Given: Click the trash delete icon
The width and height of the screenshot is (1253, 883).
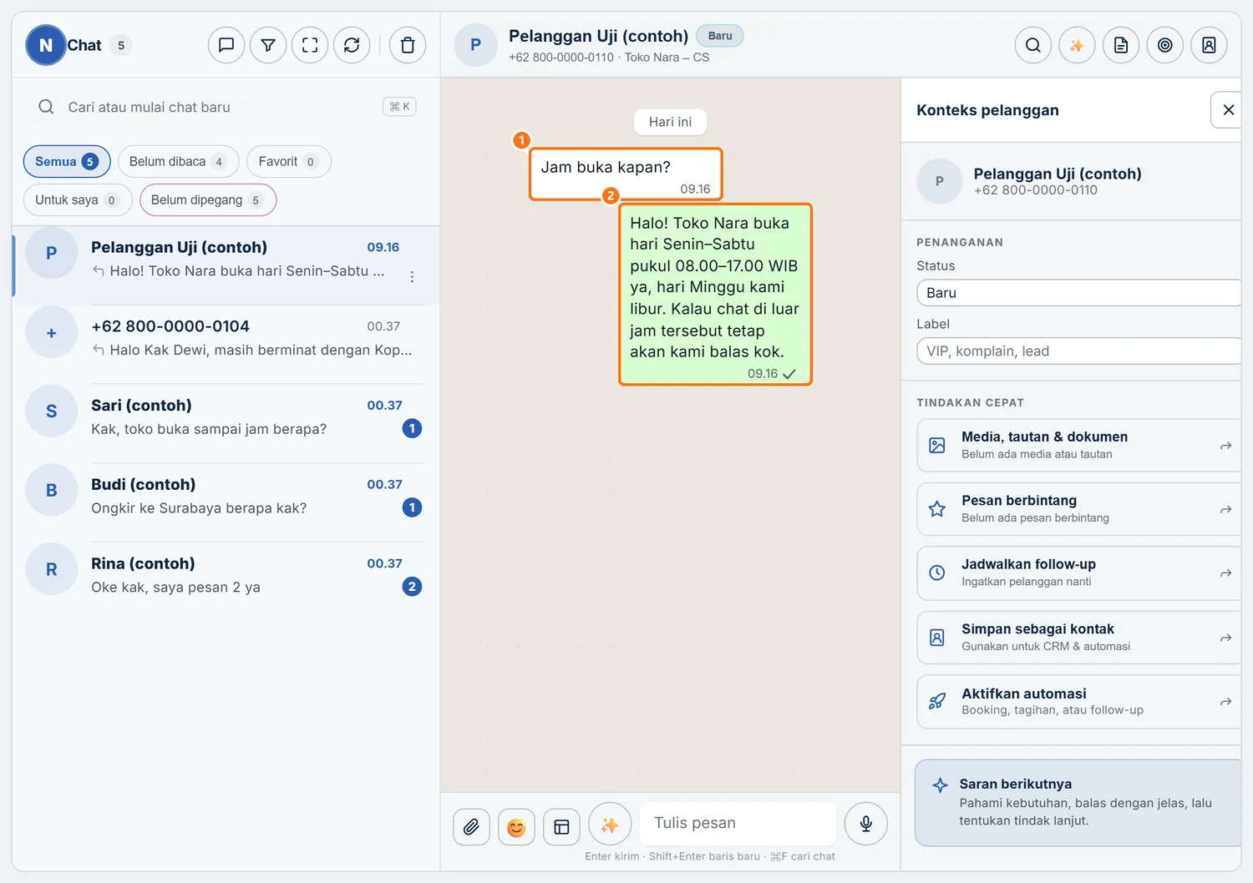Looking at the screenshot, I should pos(408,45).
